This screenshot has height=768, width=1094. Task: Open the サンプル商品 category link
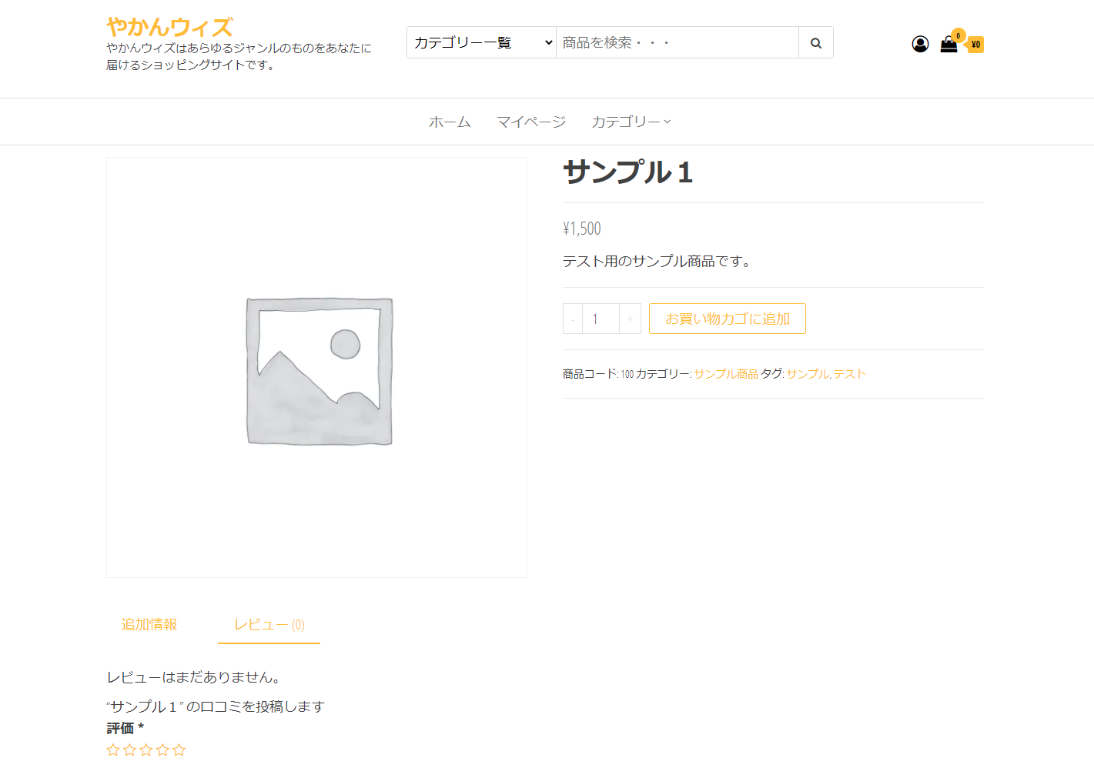724,374
